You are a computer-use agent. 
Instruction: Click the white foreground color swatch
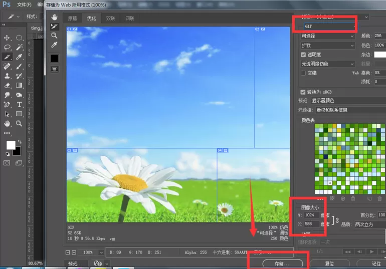tap(11, 145)
